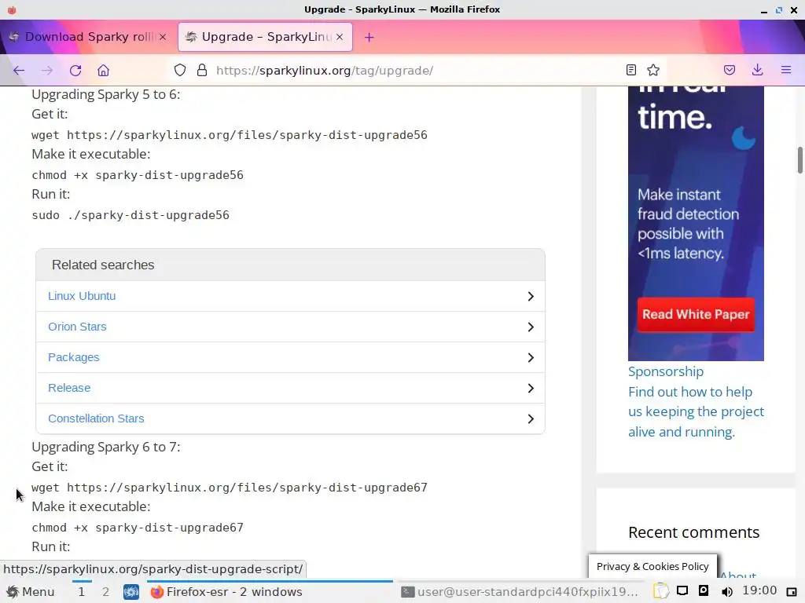Open the clipboard notes tray icon
This screenshot has height=603, width=805.
click(x=660, y=591)
